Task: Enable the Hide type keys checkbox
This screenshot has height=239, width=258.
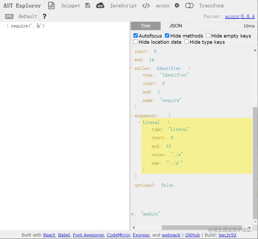Action: (x=187, y=42)
